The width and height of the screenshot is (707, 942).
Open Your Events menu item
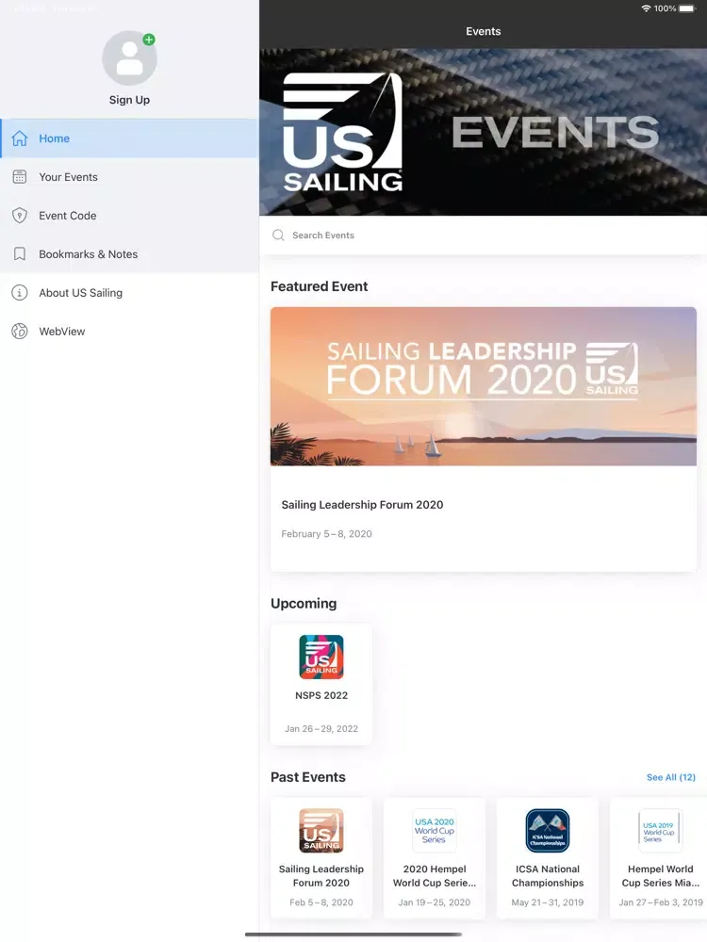pos(130,177)
